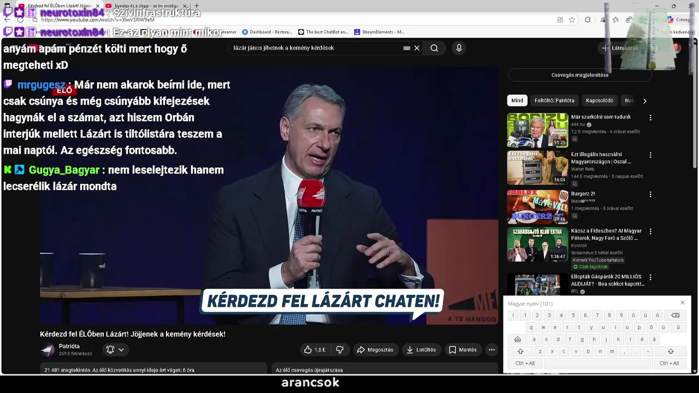Click the '5' key on virtual keyboard

click(573, 315)
